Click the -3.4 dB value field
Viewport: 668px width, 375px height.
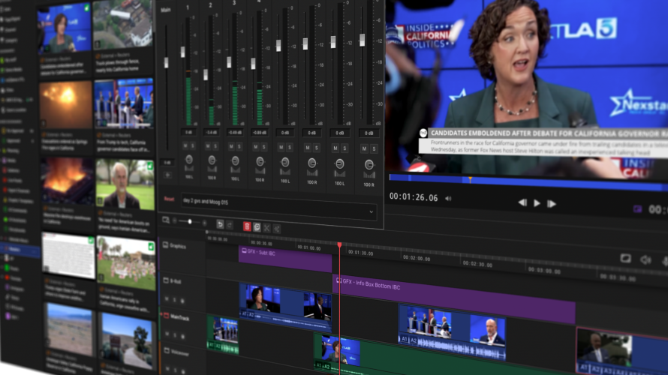point(212,133)
